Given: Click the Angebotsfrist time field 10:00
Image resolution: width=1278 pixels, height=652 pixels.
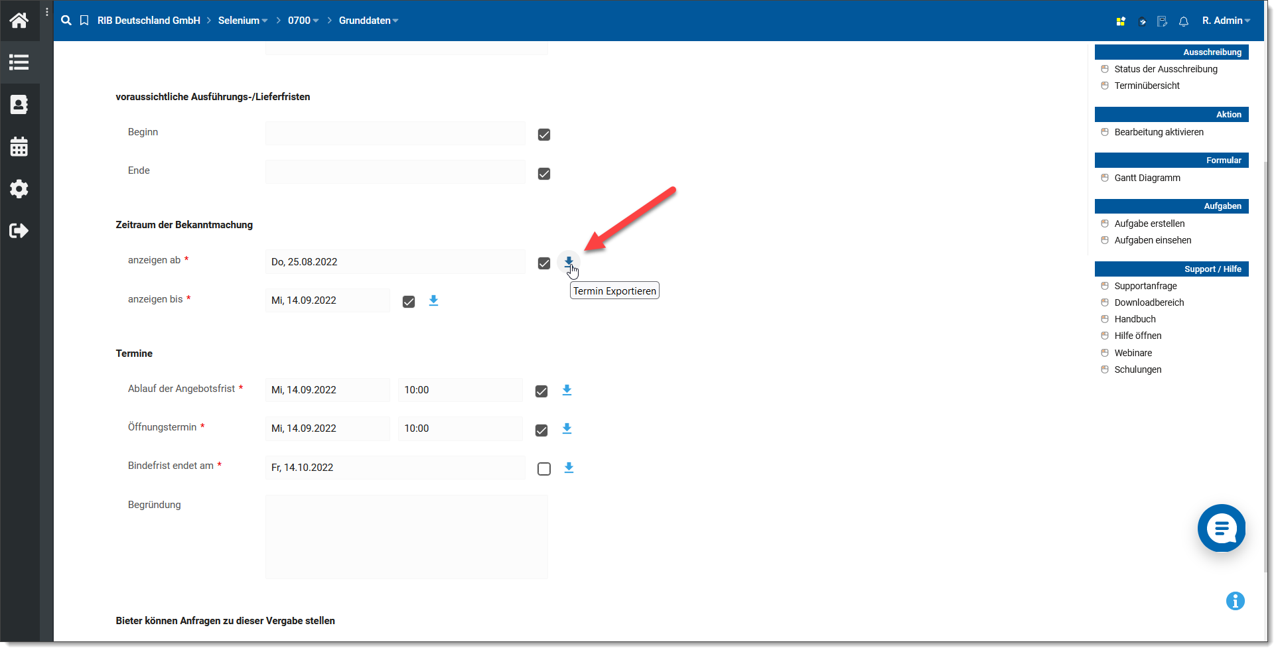Looking at the screenshot, I should 461,390.
